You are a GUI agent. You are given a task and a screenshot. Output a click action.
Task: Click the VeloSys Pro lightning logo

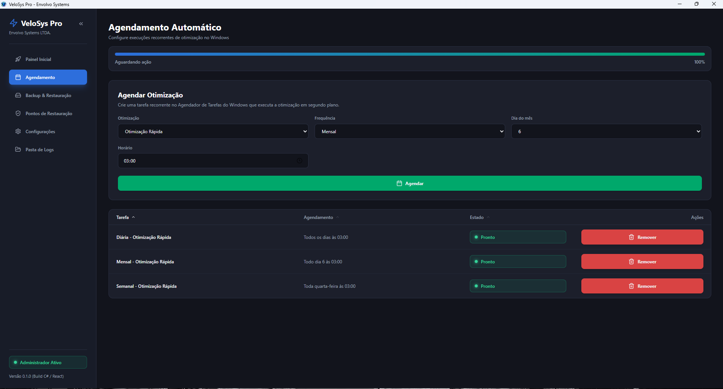(14, 23)
